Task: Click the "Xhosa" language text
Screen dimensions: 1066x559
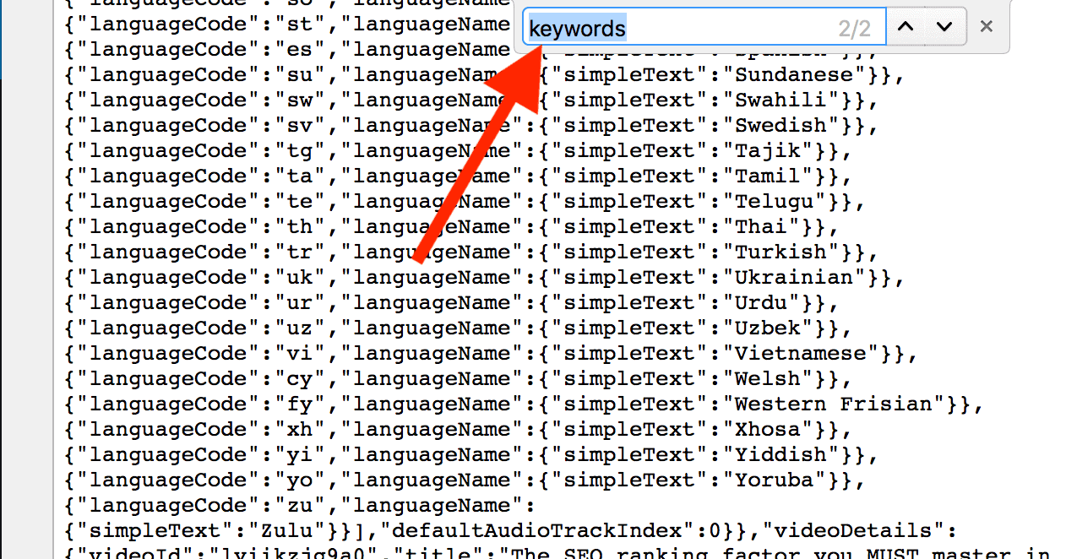Action: 767,429
